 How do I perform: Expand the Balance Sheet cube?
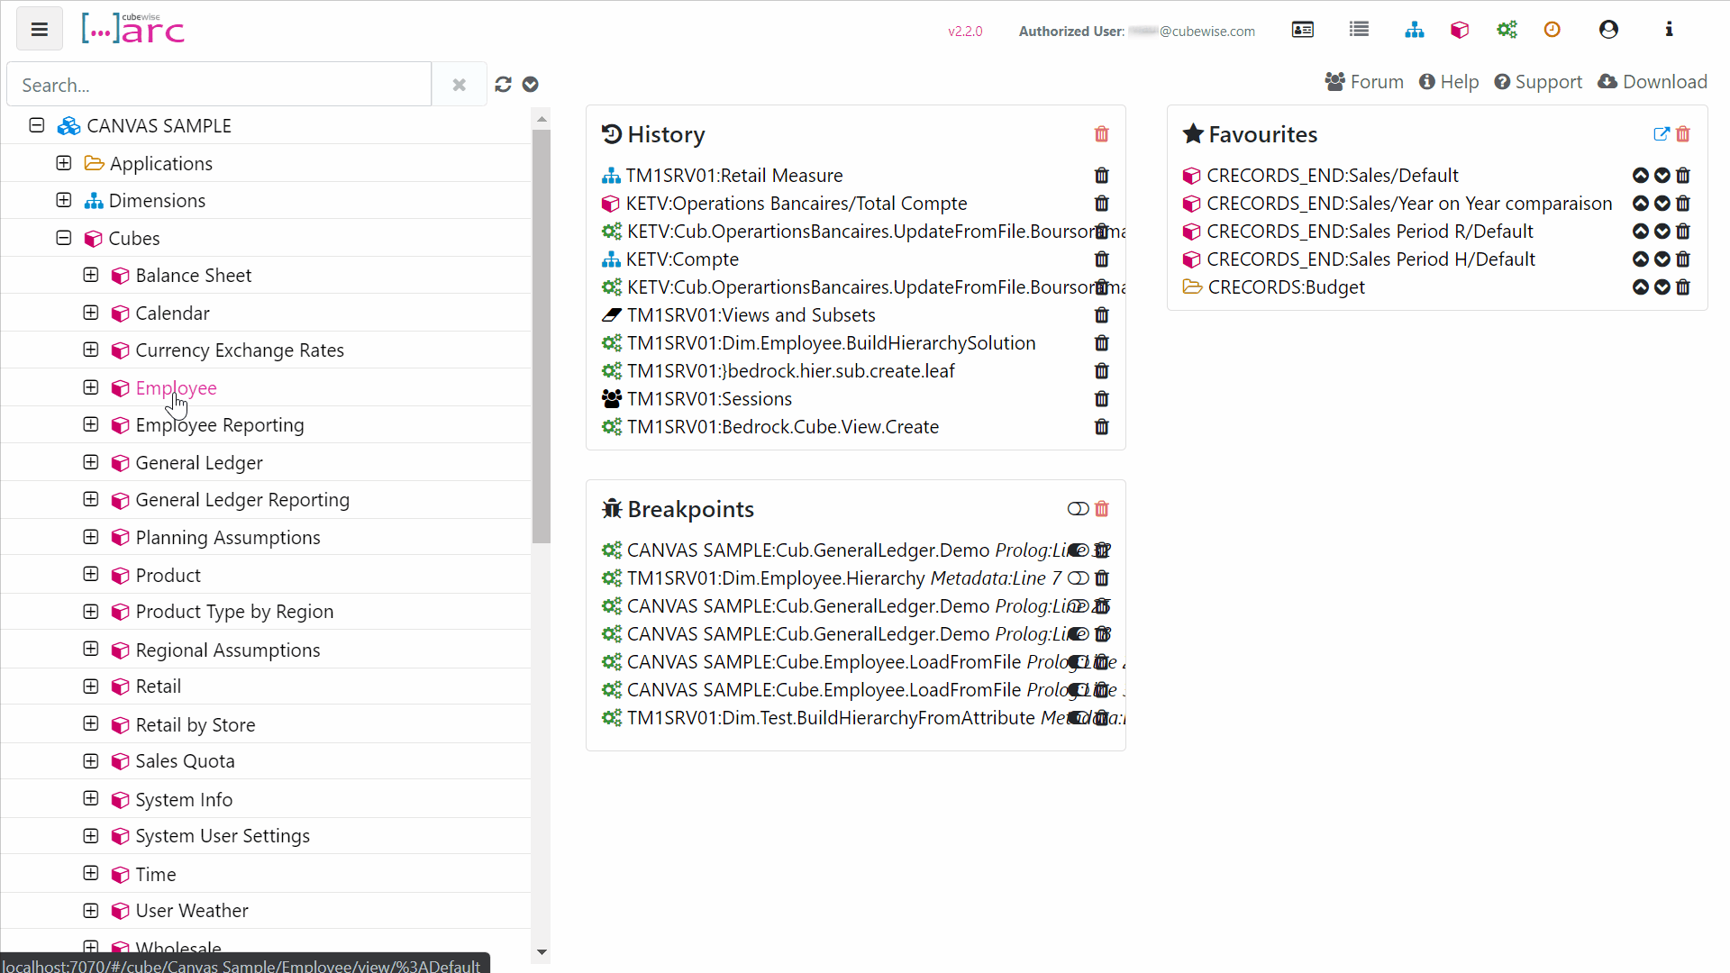(91, 275)
